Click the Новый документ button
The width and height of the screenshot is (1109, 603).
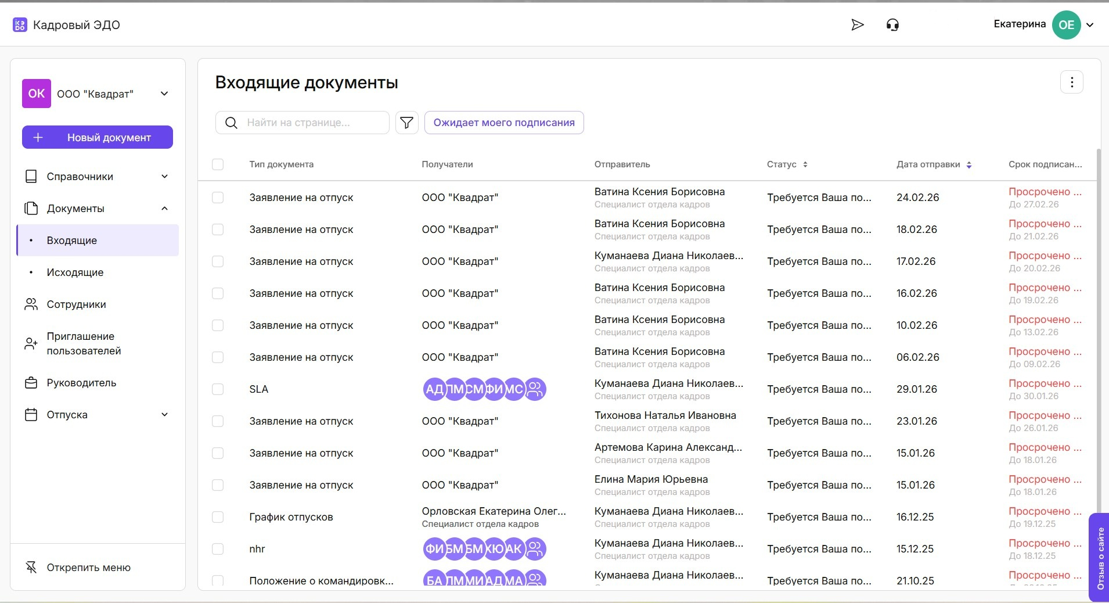[98, 138]
